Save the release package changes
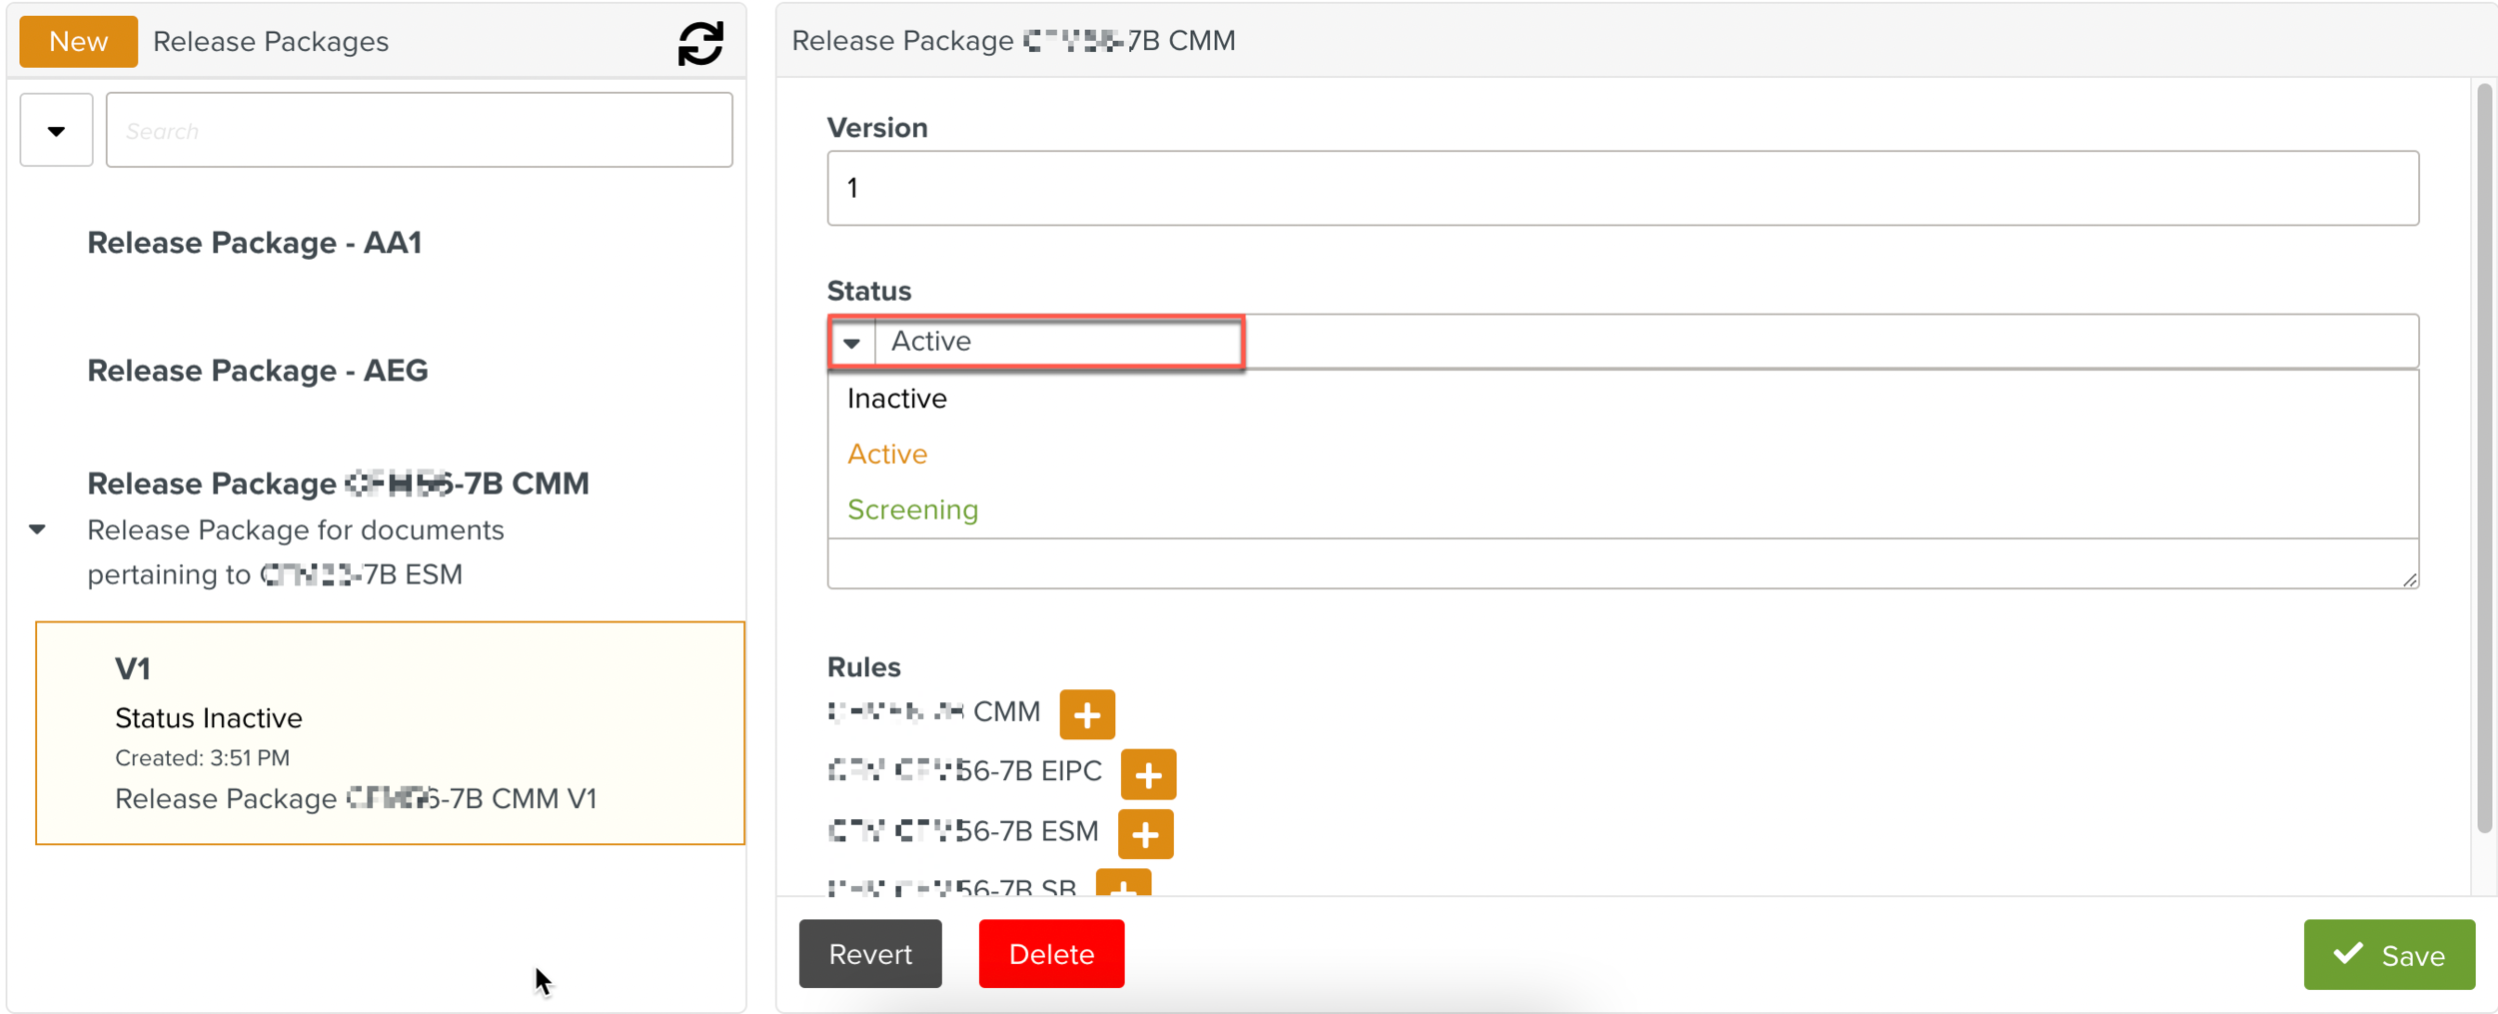This screenshot has width=2498, height=1014. pyautogui.click(x=2388, y=955)
